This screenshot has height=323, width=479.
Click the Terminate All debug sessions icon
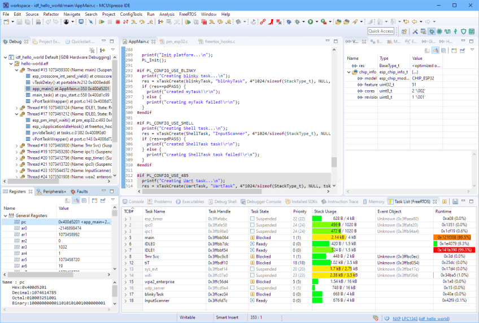point(204,21)
